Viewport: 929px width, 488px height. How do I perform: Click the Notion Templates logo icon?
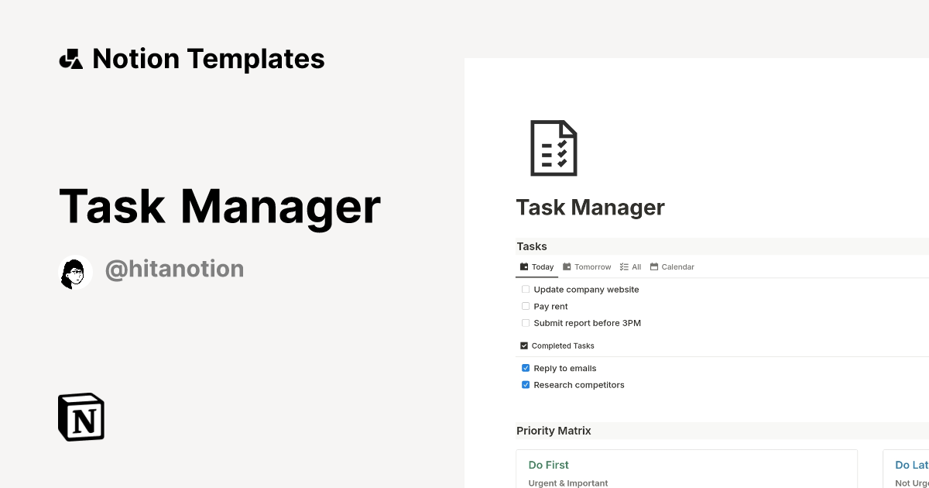pos(70,58)
